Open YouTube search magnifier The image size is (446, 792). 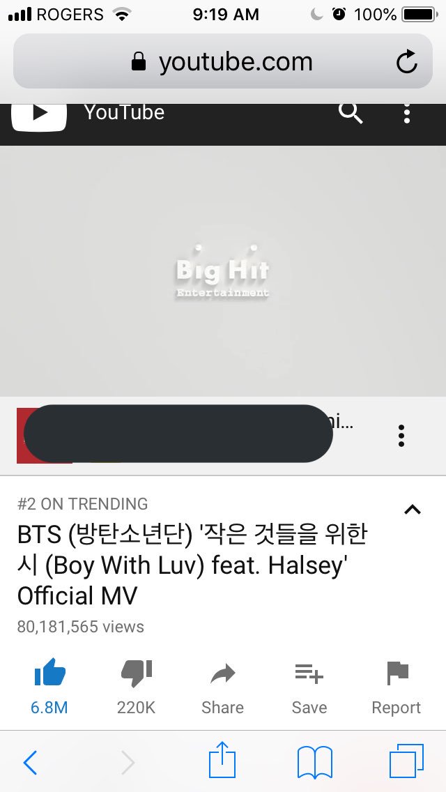click(351, 114)
